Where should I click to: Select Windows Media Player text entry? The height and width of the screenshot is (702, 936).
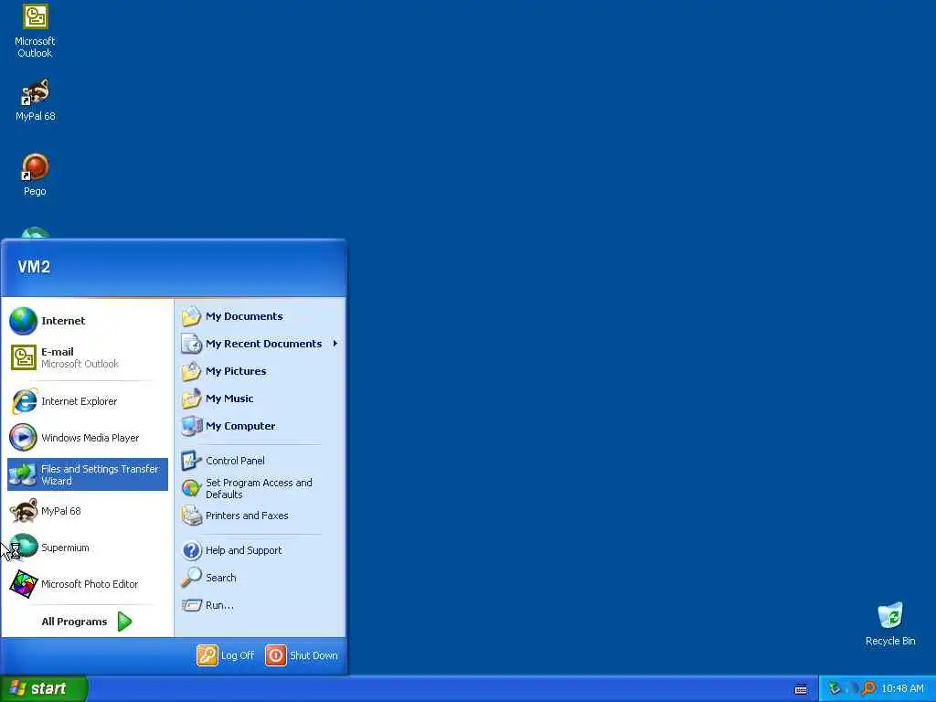coord(90,438)
